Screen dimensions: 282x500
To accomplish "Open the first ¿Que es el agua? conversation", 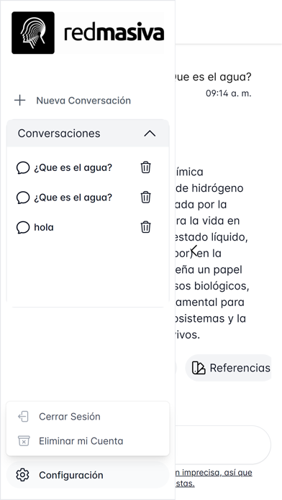I will [x=73, y=167].
